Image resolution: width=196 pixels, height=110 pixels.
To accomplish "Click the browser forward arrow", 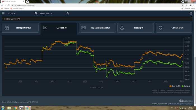I will [x=6, y=5].
